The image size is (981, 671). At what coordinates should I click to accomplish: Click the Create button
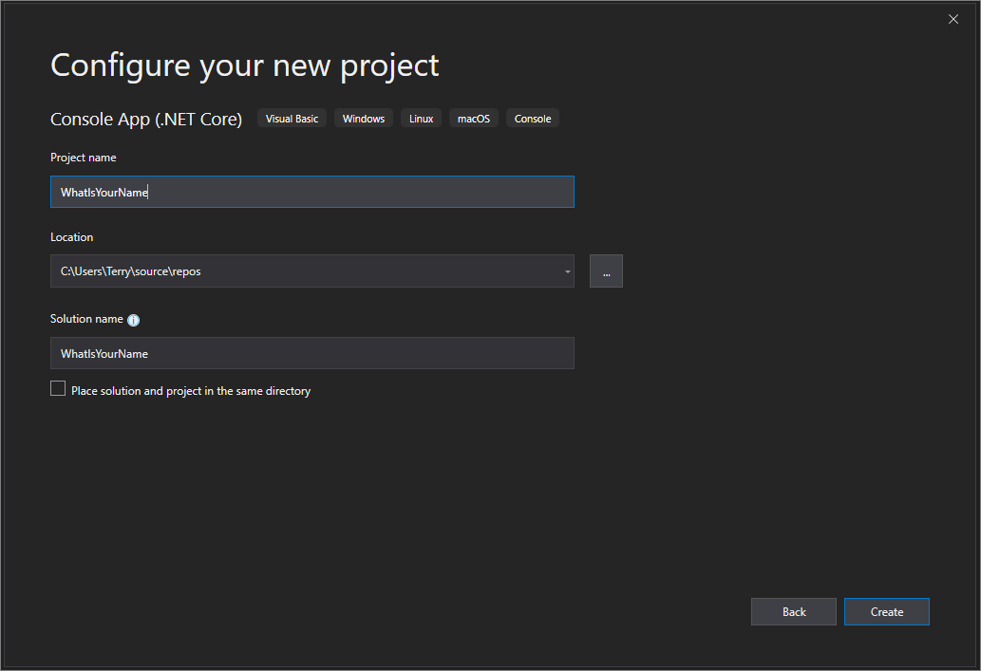[886, 612]
